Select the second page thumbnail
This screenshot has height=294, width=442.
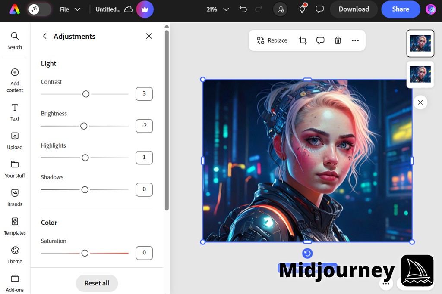coord(420,74)
